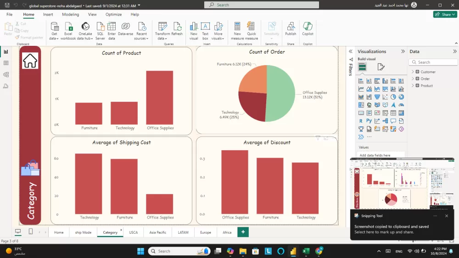459x258 pixels.
Task: Expand the Product table fields
Action: click(413, 86)
